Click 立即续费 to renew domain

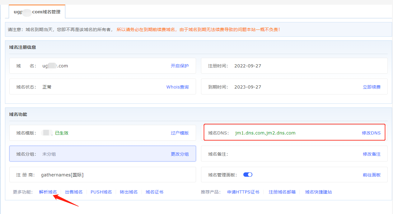point(372,87)
